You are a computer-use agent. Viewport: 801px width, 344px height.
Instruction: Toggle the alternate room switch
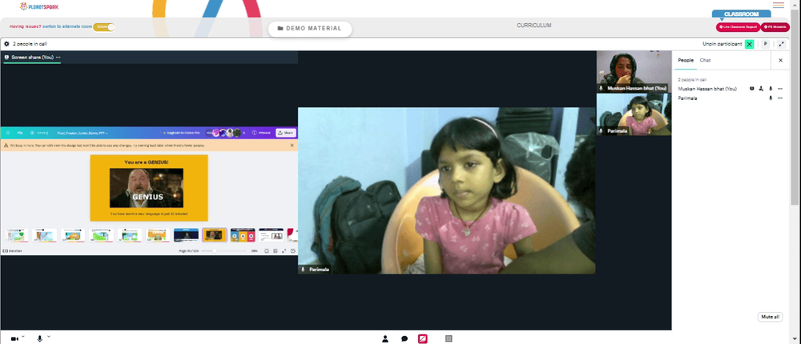pyautogui.click(x=103, y=26)
